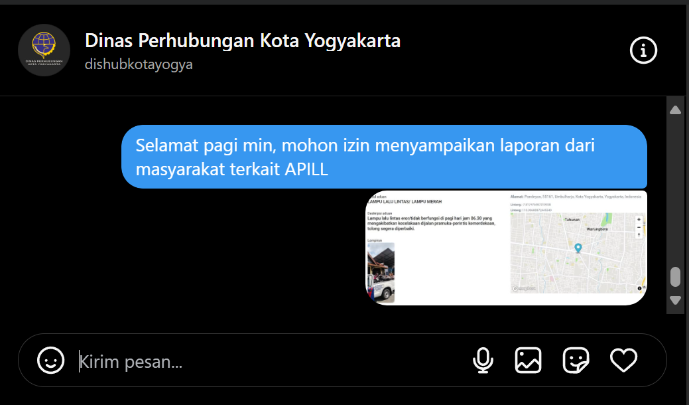
Task: Click the map info icon in the attachment corner
Action: pyautogui.click(x=640, y=288)
